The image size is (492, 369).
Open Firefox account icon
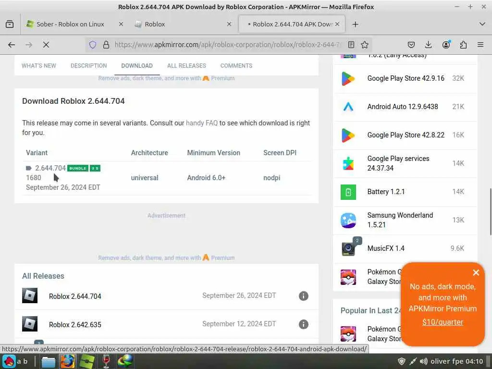click(446, 45)
